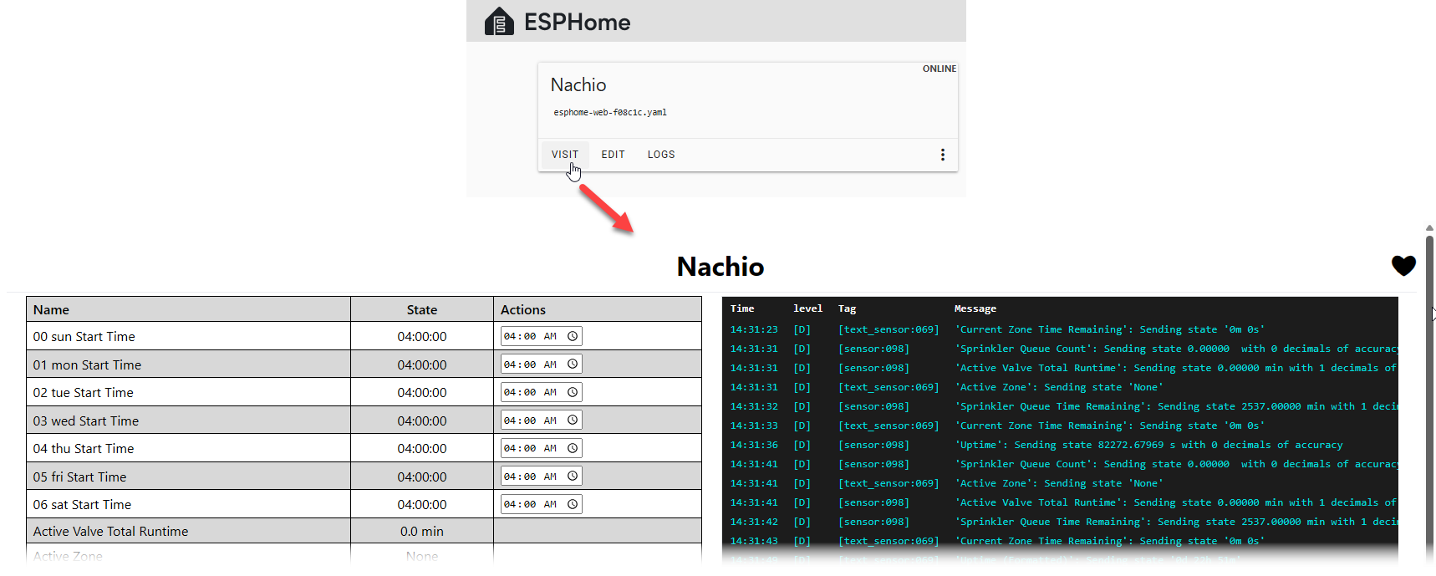
Task: Click the log timestamp 14:31:32
Action: click(x=754, y=406)
